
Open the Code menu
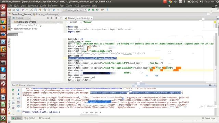coord(43,5)
